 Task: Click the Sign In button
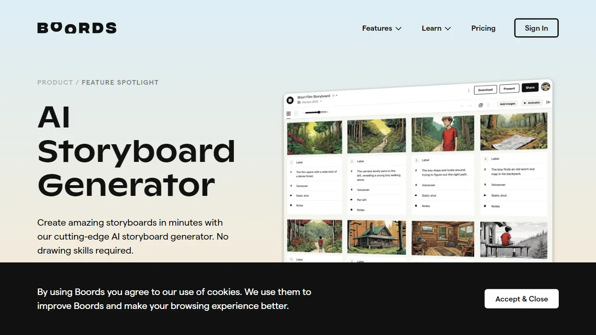(x=536, y=28)
